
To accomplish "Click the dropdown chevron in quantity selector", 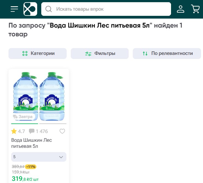I will click(61, 157).
